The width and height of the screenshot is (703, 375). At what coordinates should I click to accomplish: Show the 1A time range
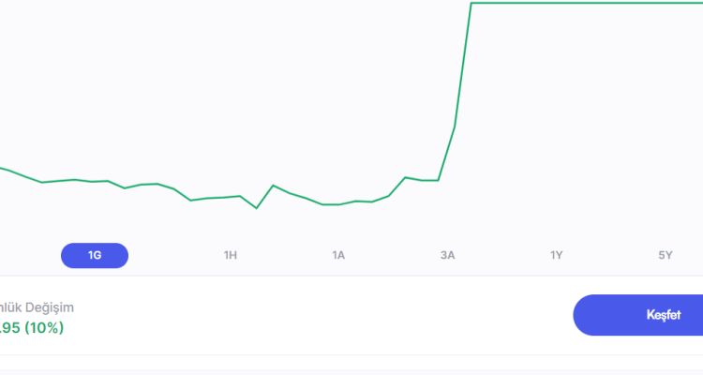point(338,255)
